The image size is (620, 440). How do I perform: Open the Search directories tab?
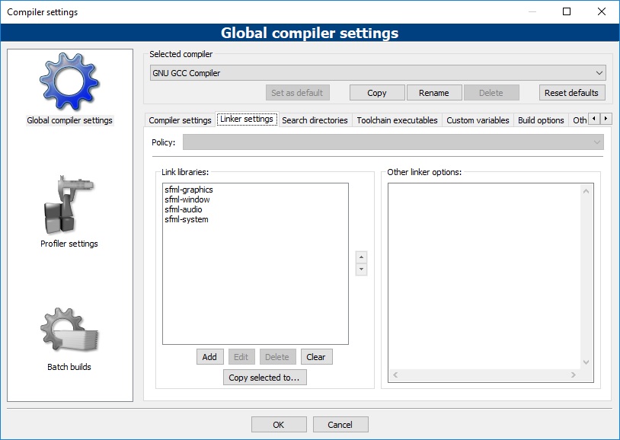(x=315, y=120)
